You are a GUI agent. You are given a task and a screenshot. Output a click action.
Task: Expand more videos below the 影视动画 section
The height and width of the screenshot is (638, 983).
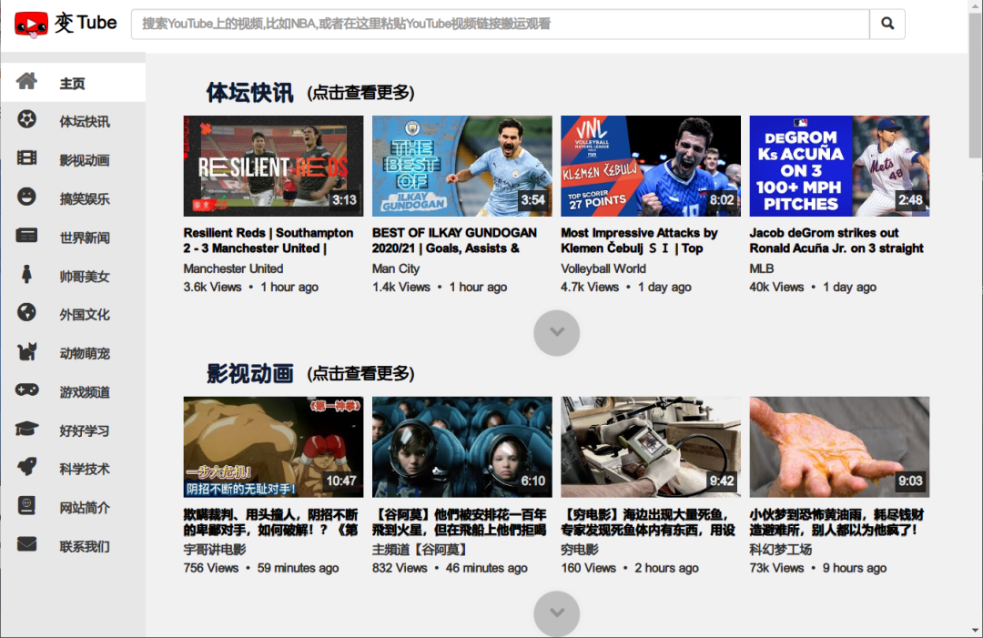pos(556,613)
